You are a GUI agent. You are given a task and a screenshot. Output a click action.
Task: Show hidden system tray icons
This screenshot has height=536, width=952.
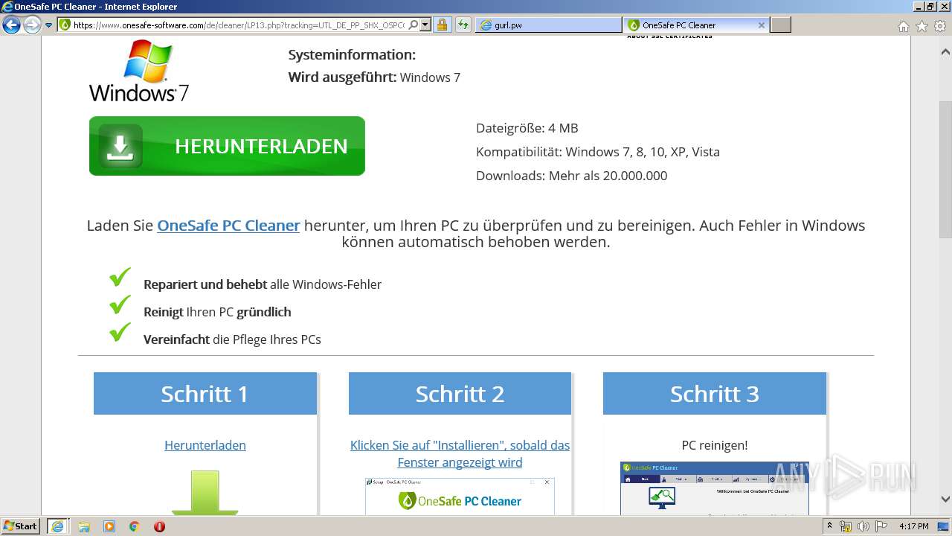tap(830, 526)
